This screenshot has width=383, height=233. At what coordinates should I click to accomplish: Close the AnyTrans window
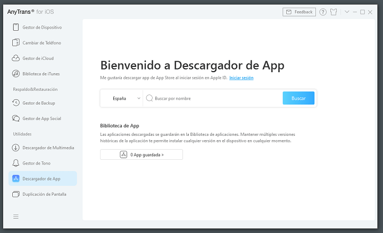(x=370, y=12)
